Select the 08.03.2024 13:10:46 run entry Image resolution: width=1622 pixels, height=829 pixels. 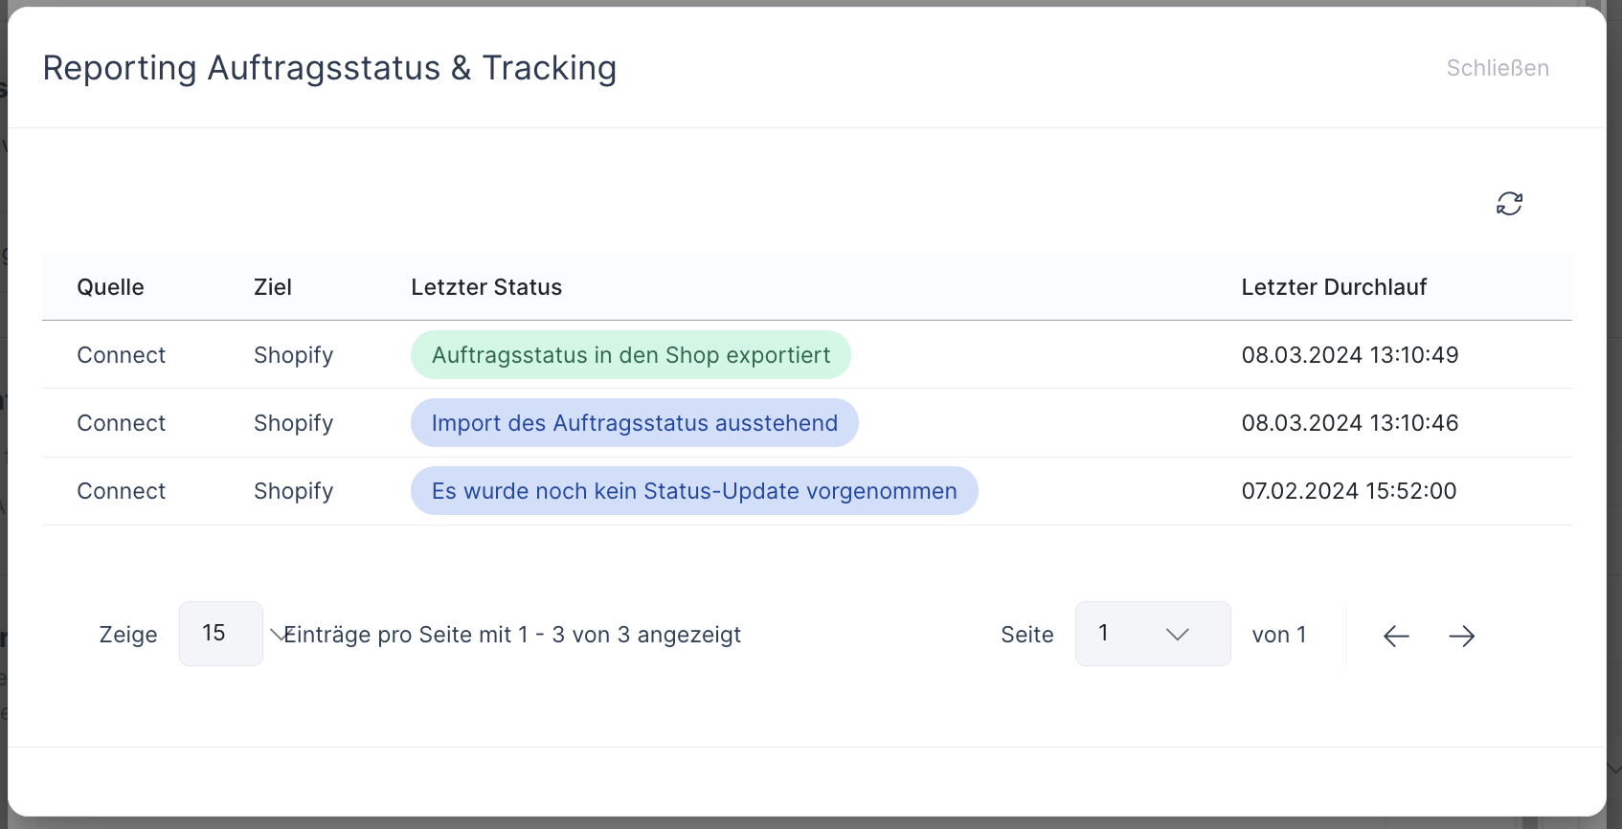pyautogui.click(x=1349, y=423)
